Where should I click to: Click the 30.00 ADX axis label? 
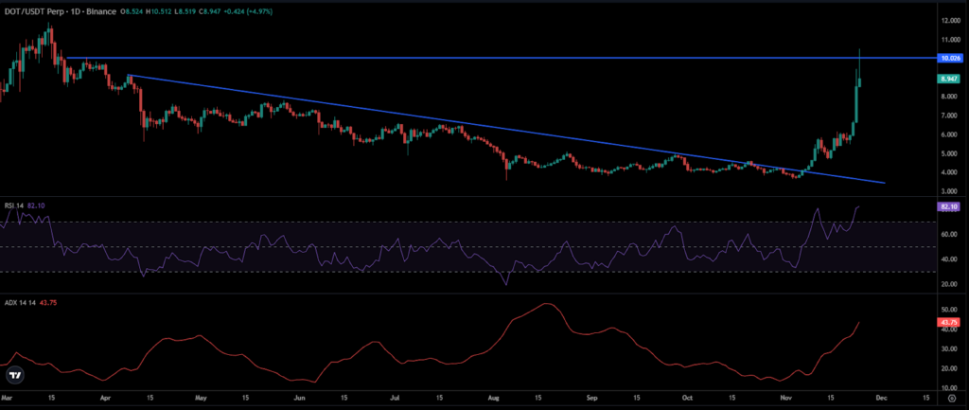[948, 348]
